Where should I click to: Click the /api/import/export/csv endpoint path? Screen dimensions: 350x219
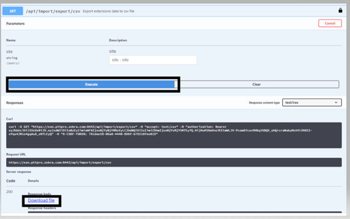(x=53, y=11)
